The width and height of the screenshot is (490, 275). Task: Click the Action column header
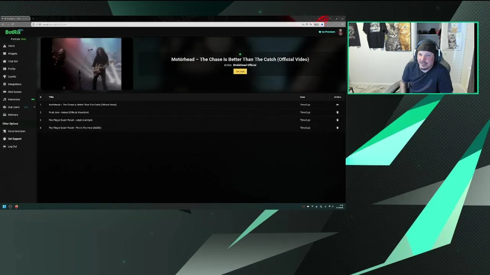pos(337,97)
